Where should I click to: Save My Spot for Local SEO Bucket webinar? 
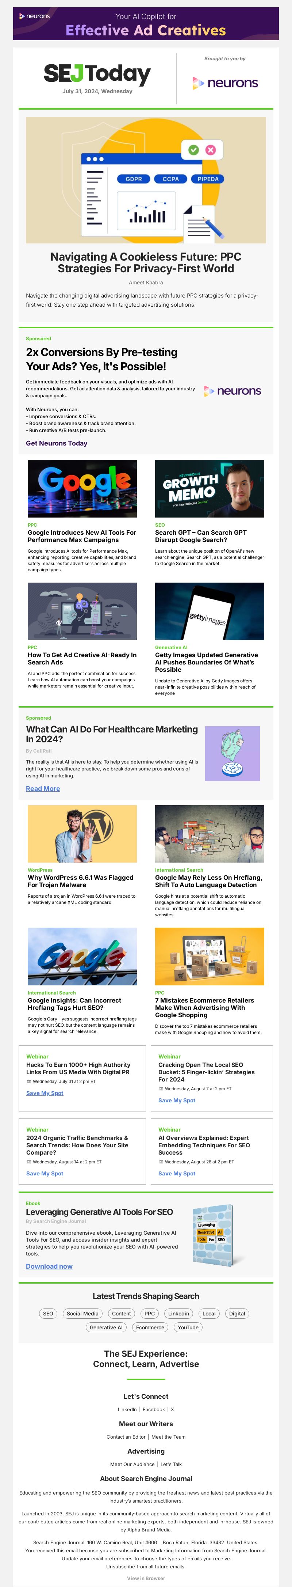177,1100
